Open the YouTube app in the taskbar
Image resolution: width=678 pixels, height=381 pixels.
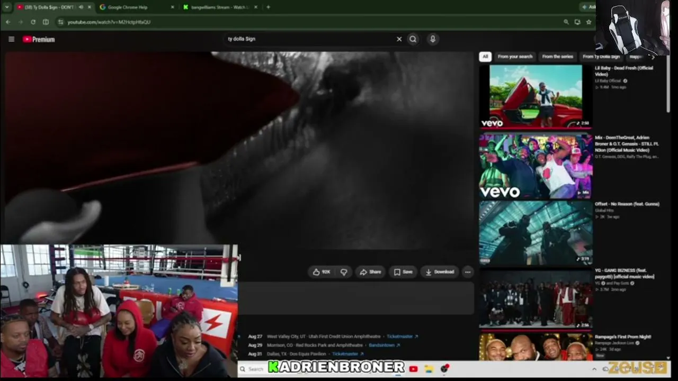pyautogui.click(x=413, y=369)
